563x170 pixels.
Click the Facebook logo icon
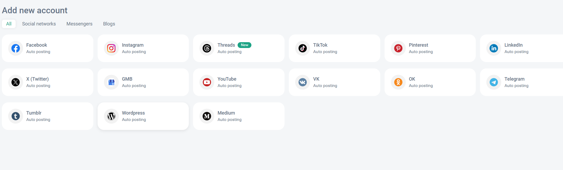pyautogui.click(x=16, y=48)
